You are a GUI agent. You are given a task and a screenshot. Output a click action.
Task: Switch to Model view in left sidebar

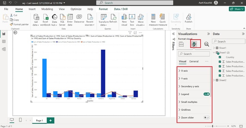click(4, 49)
